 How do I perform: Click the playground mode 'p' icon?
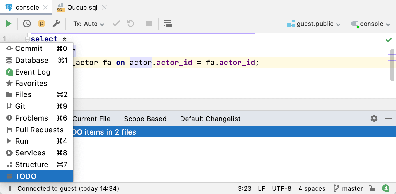point(42,24)
